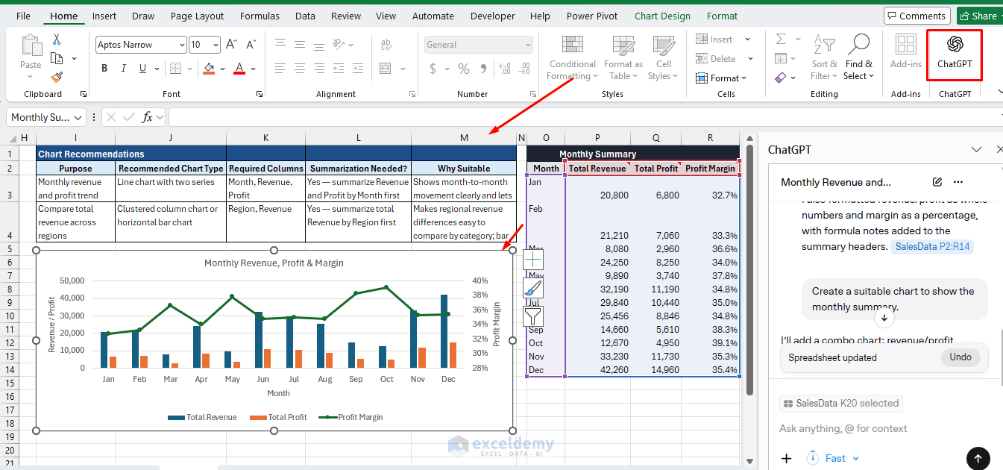Image resolution: width=1003 pixels, height=470 pixels.
Task: Start a new chat with the edit icon
Action: click(x=937, y=182)
